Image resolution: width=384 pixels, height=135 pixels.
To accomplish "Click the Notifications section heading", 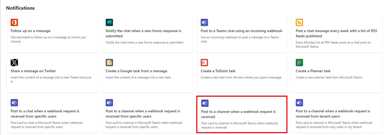I will pyautogui.click(x=20, y=8).
